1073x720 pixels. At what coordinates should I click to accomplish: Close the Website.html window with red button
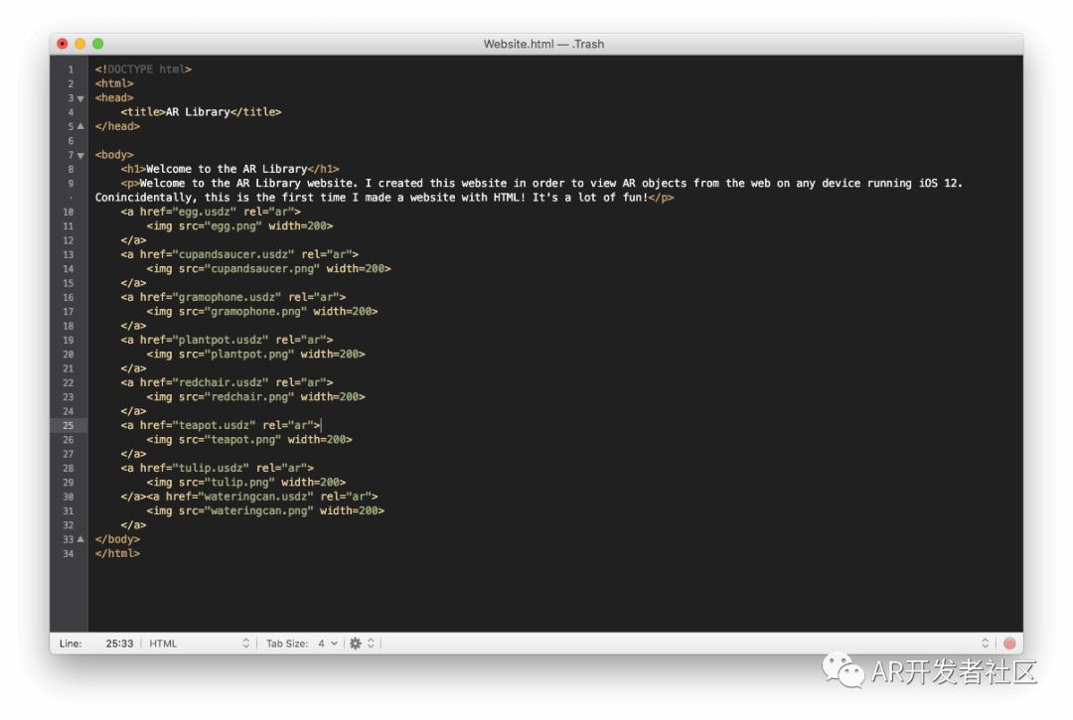(63, 44)
